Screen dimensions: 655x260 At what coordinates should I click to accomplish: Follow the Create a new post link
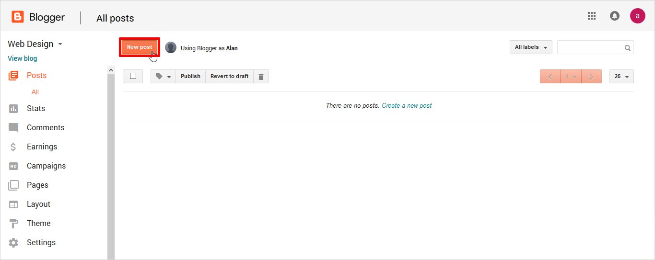click(407, 105)
